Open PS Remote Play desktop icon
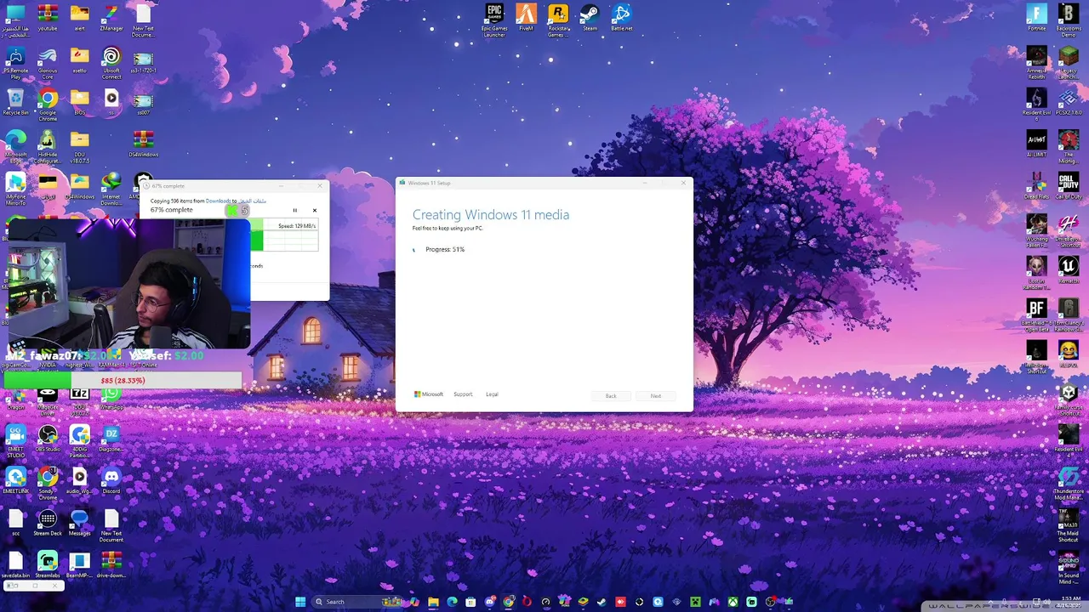 pyautogui.click(x=15, y=61)
